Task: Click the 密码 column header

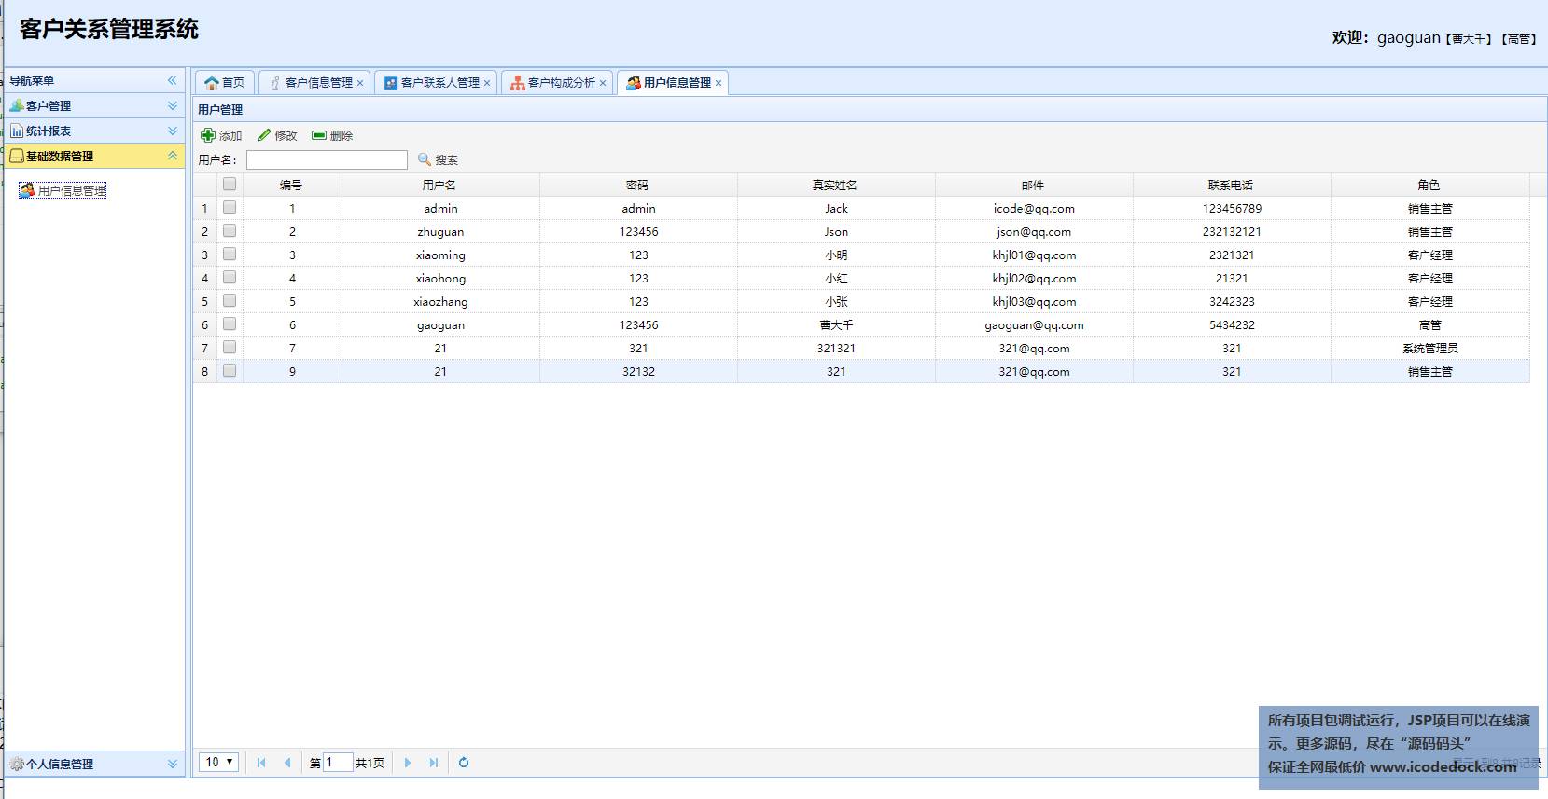Action: 638,185
